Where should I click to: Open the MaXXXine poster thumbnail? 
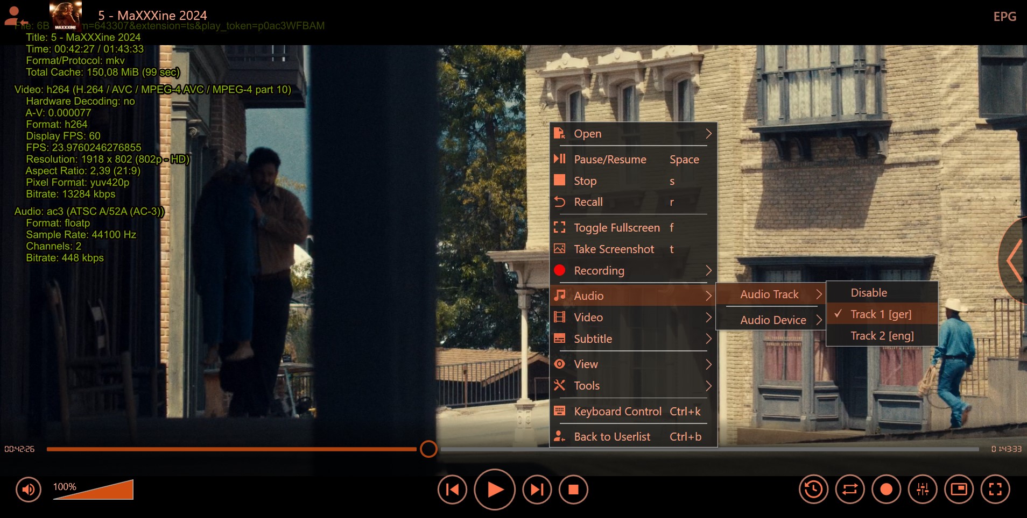pyautogui.click(x=66, y=15)
